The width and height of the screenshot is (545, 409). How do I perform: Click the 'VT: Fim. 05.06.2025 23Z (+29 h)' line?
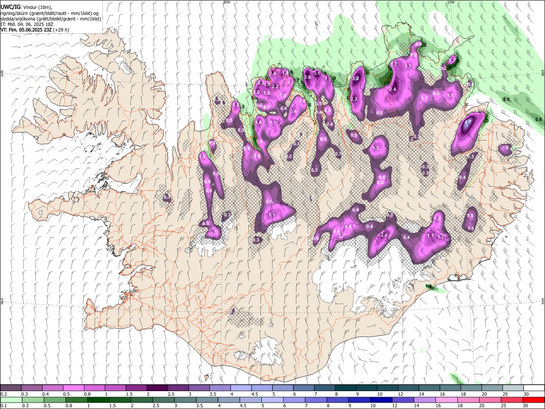coord(35,30)
